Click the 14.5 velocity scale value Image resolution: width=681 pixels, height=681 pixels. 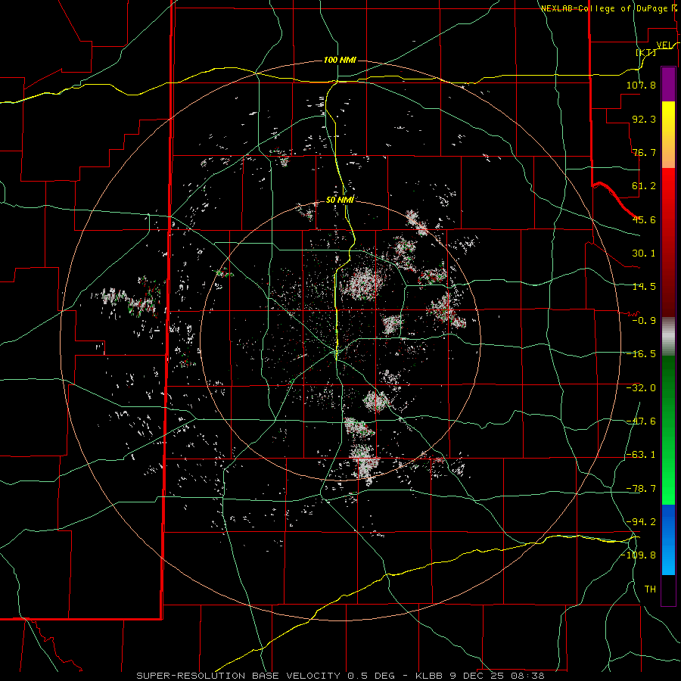pyautogui.click(x=644, y=287)
